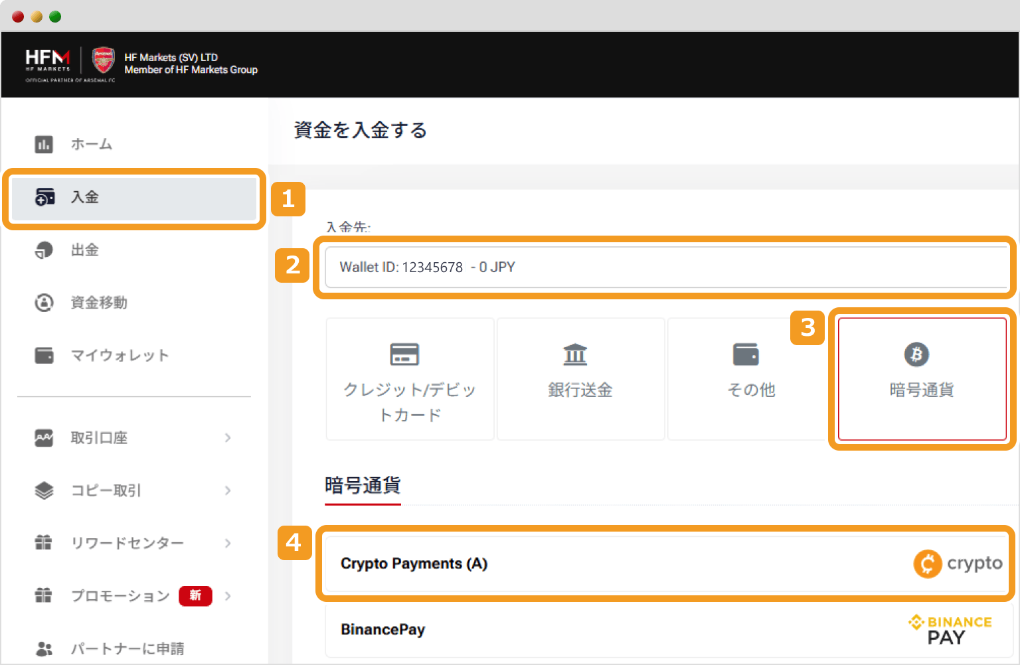Select the Bitcoin 暗号通貨 payment icon
The image size is (1020, 665).
pyautogui.click(x=917, y=354)
